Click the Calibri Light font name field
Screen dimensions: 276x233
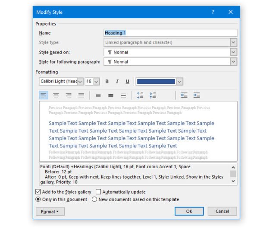(59, 81)
